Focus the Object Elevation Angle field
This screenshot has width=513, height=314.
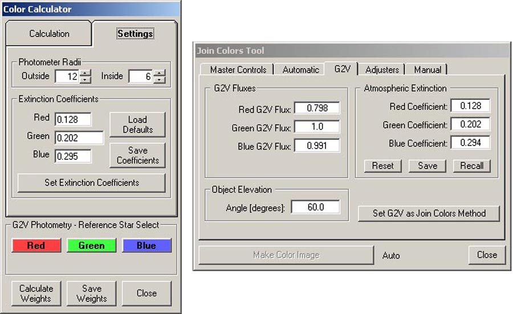coord(315,207)
